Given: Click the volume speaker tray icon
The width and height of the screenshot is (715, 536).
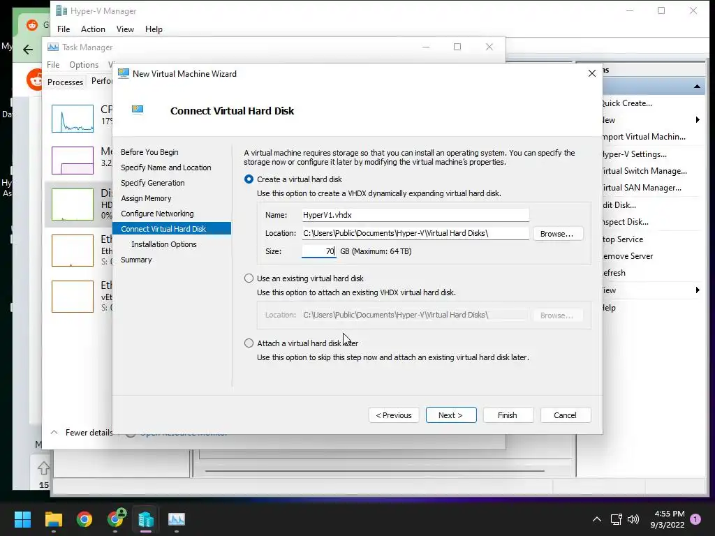Looking at the screenshot, I should coord(633,519).
